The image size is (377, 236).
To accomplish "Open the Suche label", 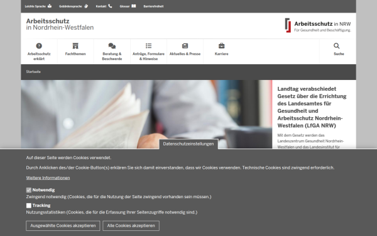I will click(339, 54).
